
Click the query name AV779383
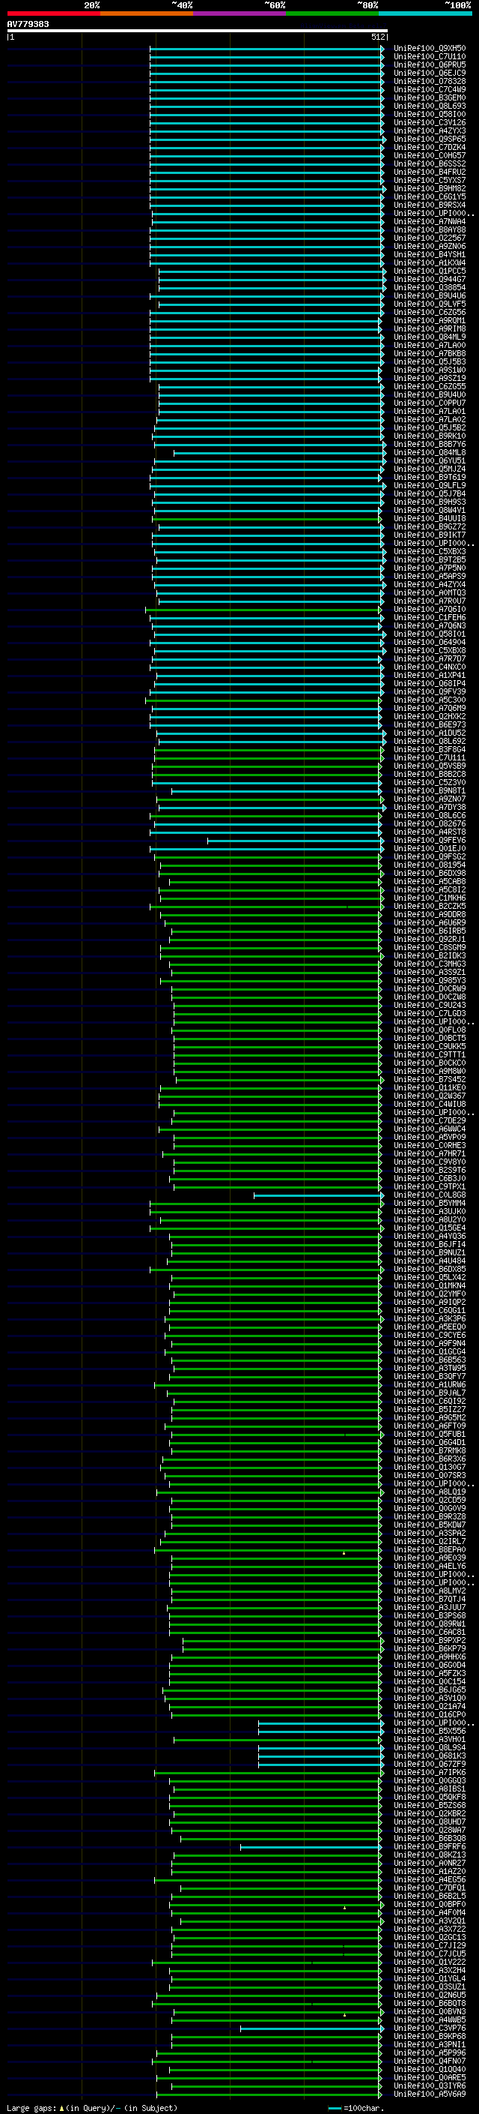(28, 25)
